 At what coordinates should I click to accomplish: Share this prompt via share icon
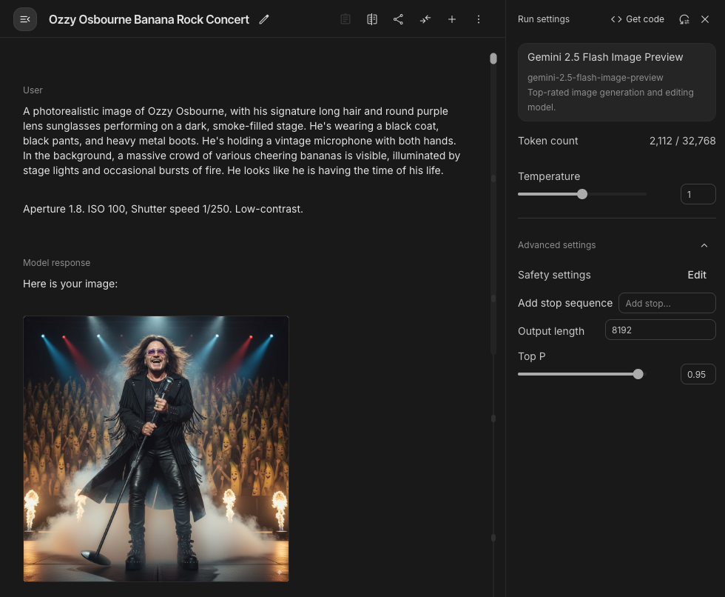[x=398, y=19]
